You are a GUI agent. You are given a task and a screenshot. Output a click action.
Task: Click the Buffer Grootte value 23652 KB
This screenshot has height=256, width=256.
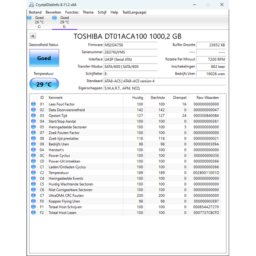(x=211, y=45)
